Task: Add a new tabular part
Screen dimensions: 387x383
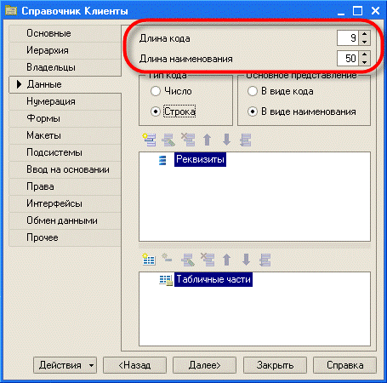Action: coord(149,260)
